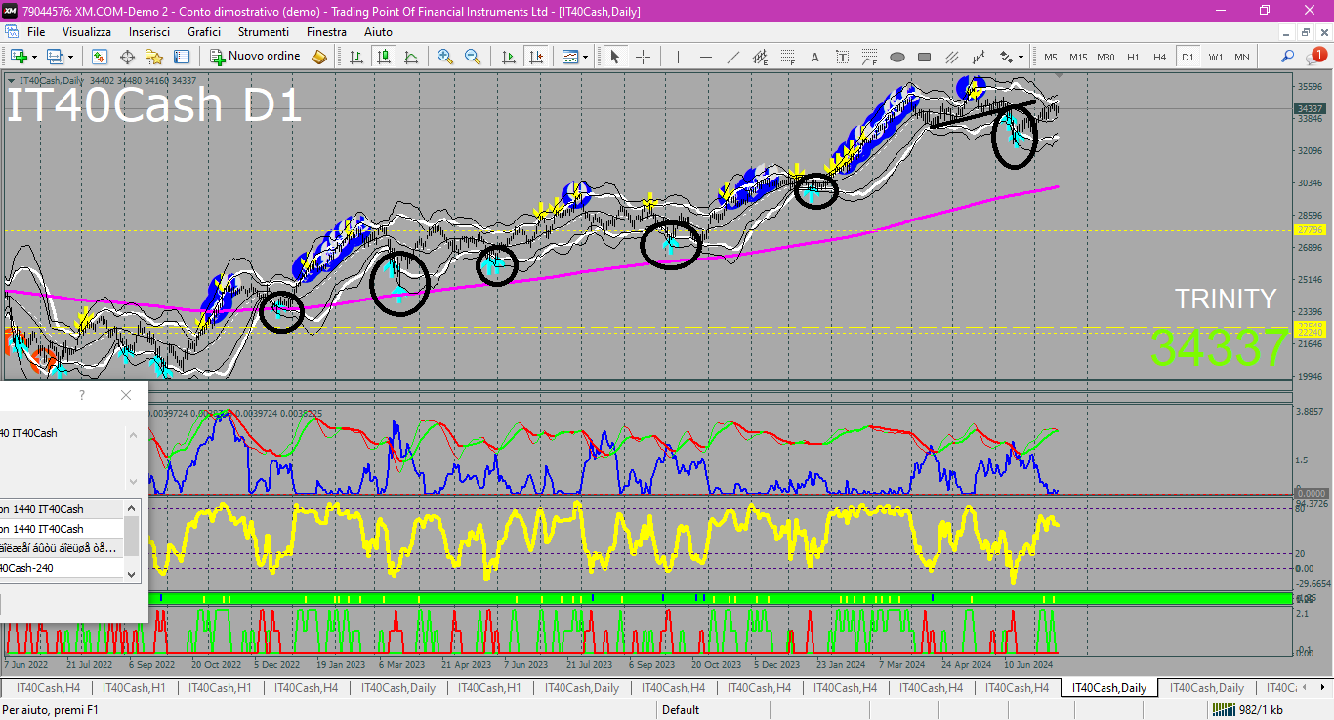Image resolution: width=1334 pixels, height=720 pixels.
Task: Select the parallel channel lines tool
Action: [951, 57]
